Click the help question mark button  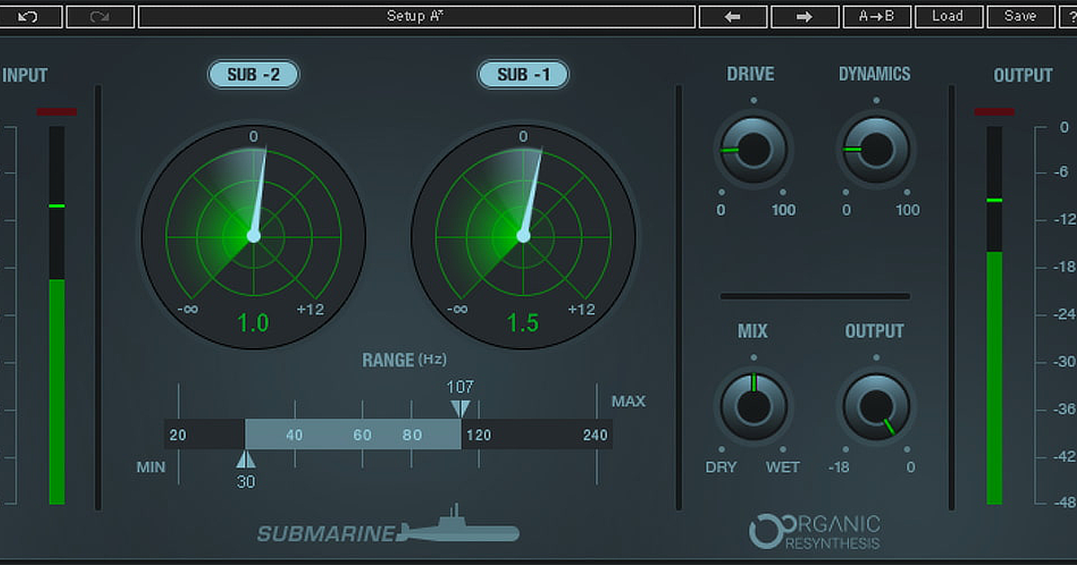(1070, 16)
